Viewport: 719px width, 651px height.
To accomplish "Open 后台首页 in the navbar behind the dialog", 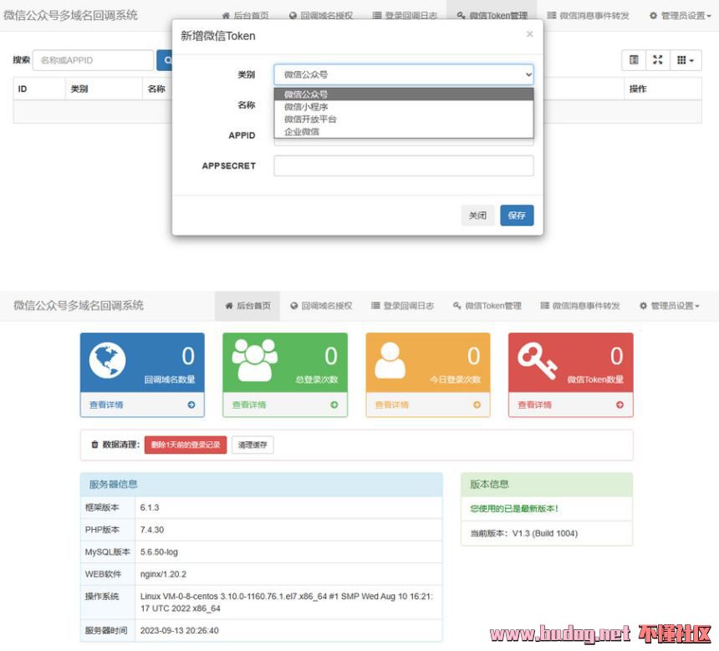I will (246, 16).
